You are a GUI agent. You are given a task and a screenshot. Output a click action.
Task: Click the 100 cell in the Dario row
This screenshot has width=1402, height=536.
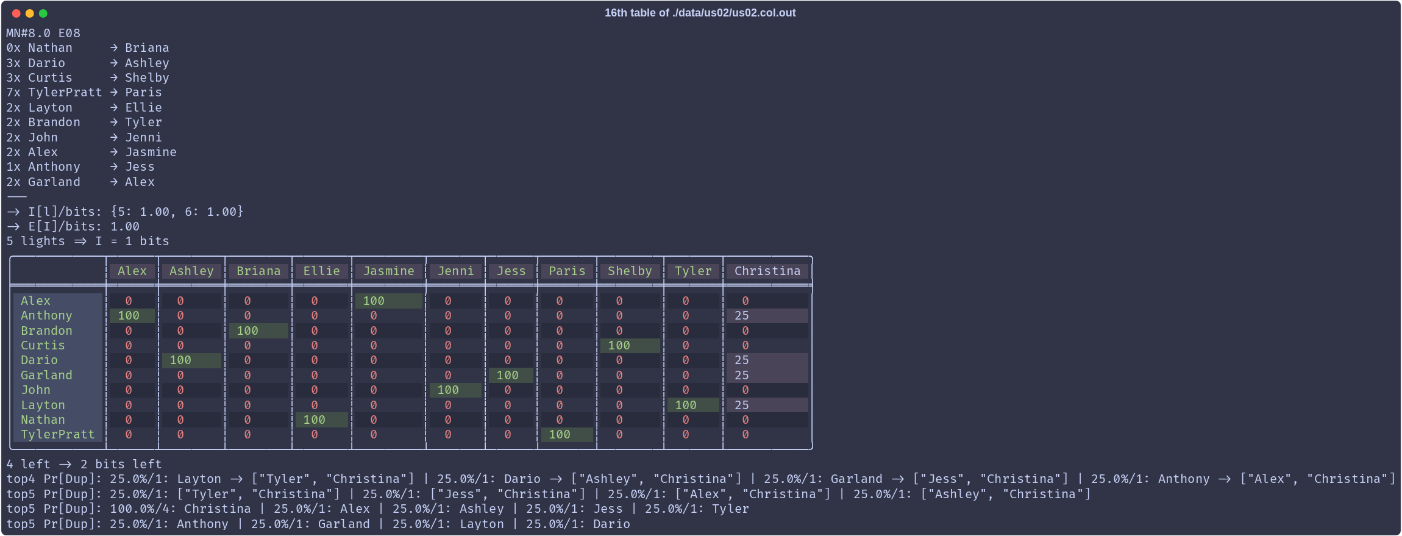[x=191, y=360]
